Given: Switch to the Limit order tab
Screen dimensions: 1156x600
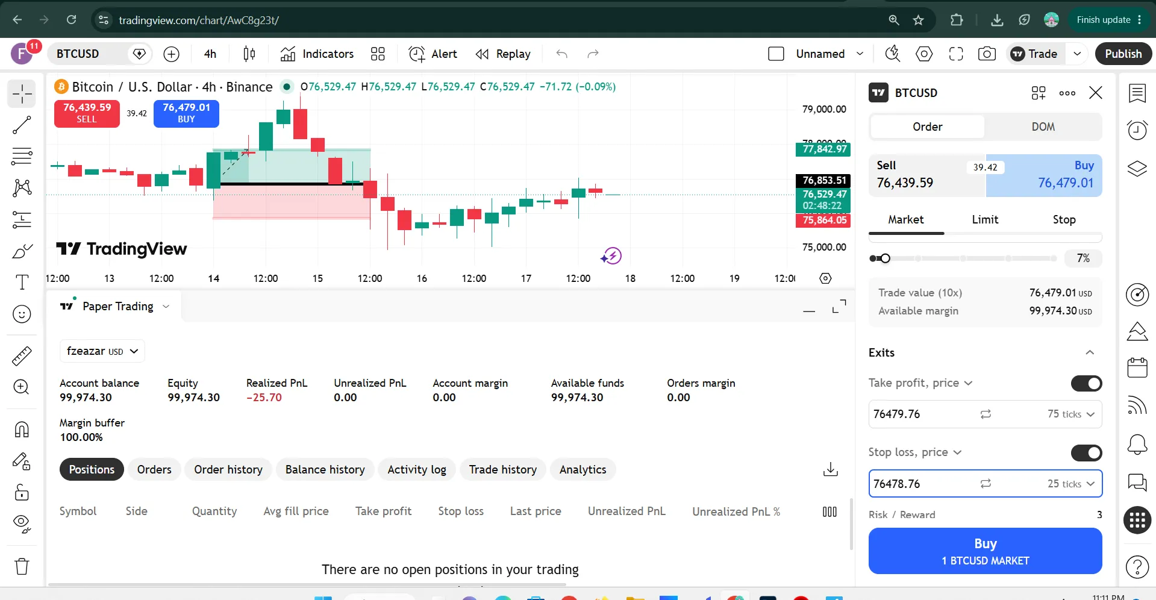Looking at the screenshot, I should (985, 220).
